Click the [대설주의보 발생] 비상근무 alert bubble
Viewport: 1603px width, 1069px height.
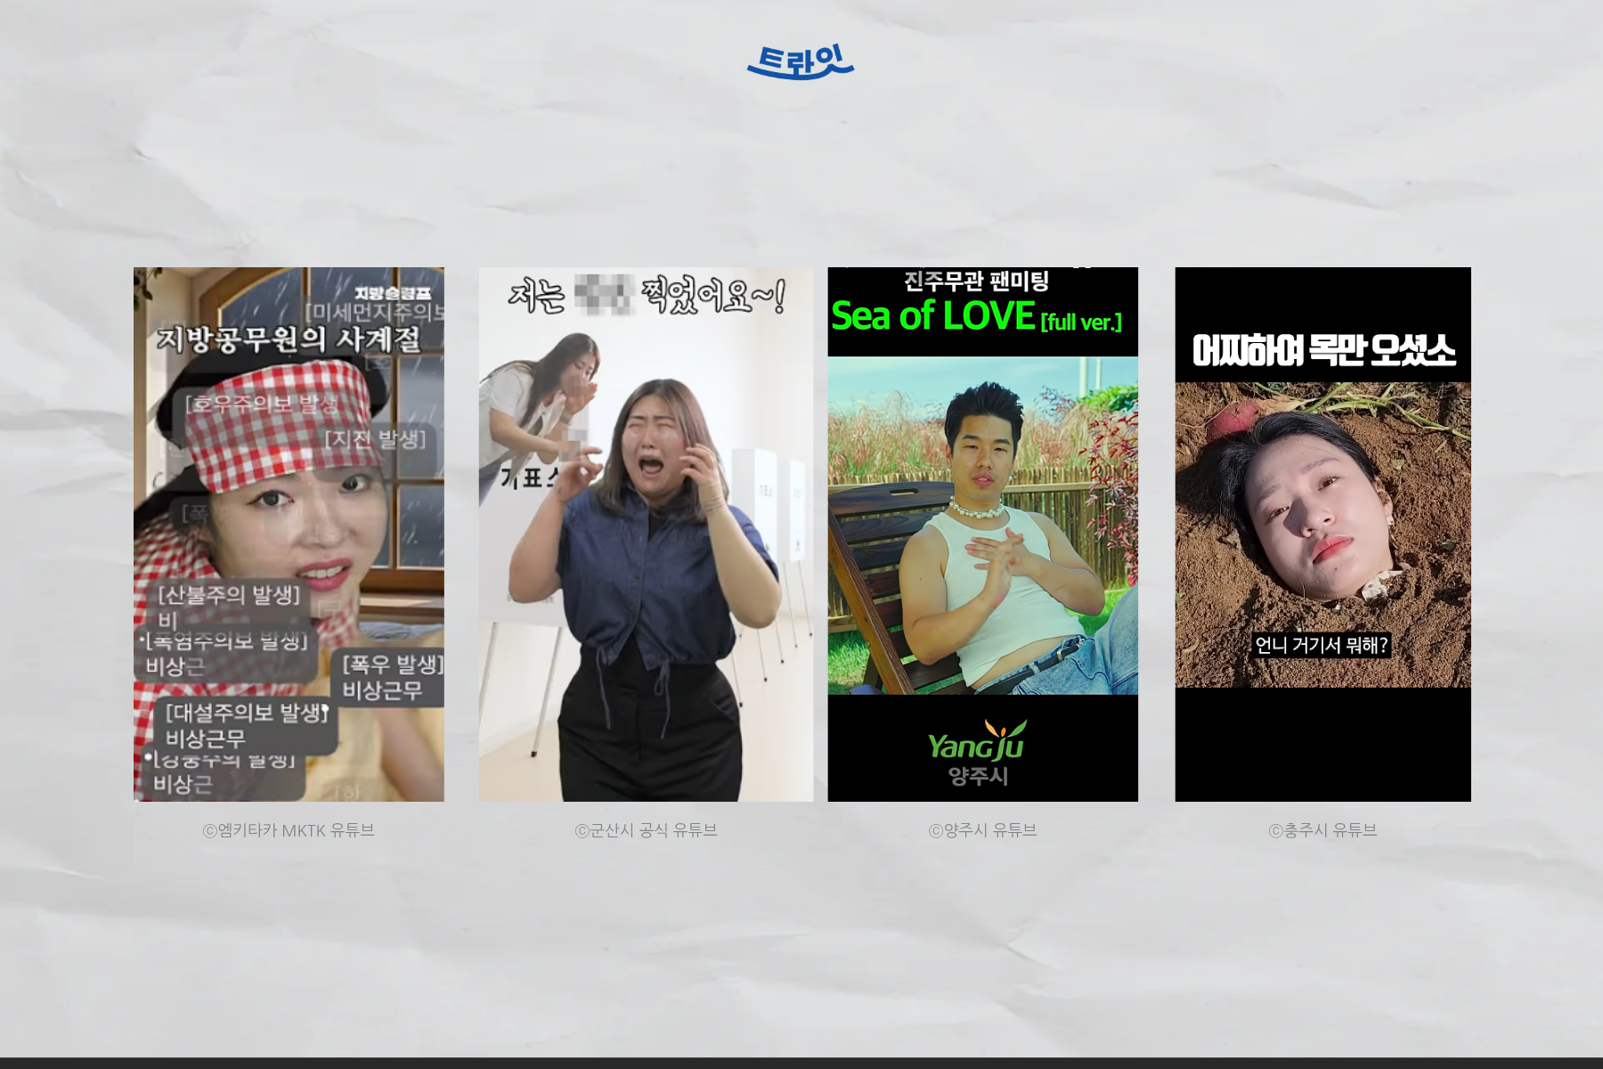[246, 725]
